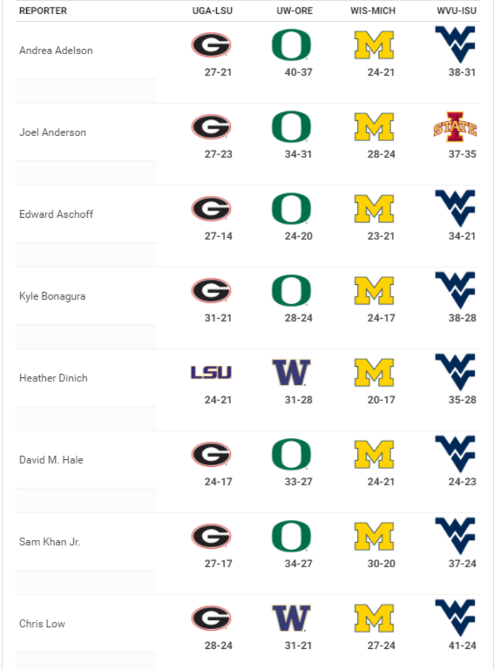Click Heather Dinich's LSU logo pick
This screenshot has width=494, height=670.
211,373
